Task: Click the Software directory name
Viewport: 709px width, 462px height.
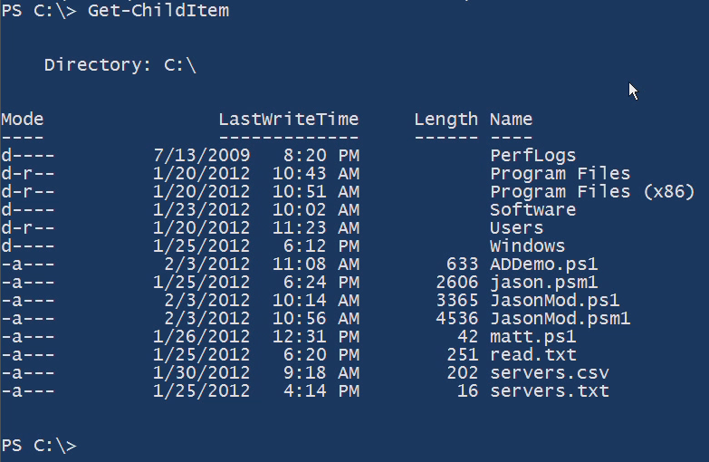Action: 532,209
